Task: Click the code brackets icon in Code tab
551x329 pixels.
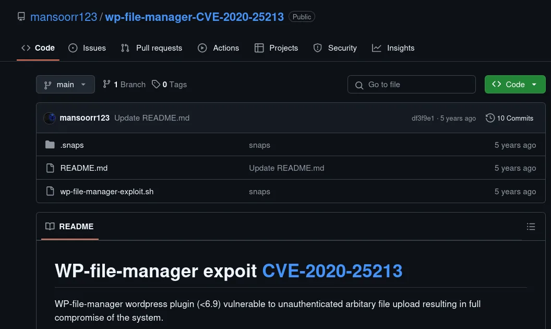Action: (x=26, y=48)
